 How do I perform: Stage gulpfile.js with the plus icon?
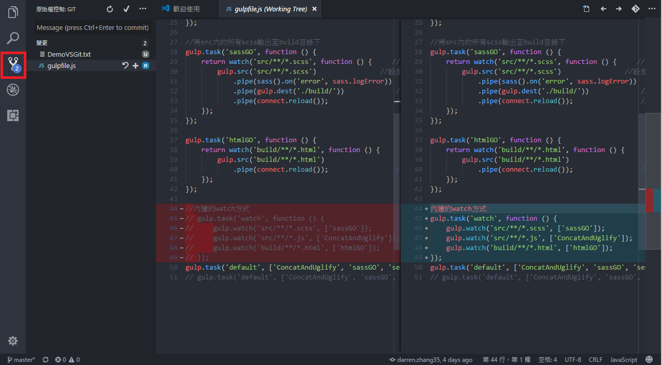click(135, 65)
